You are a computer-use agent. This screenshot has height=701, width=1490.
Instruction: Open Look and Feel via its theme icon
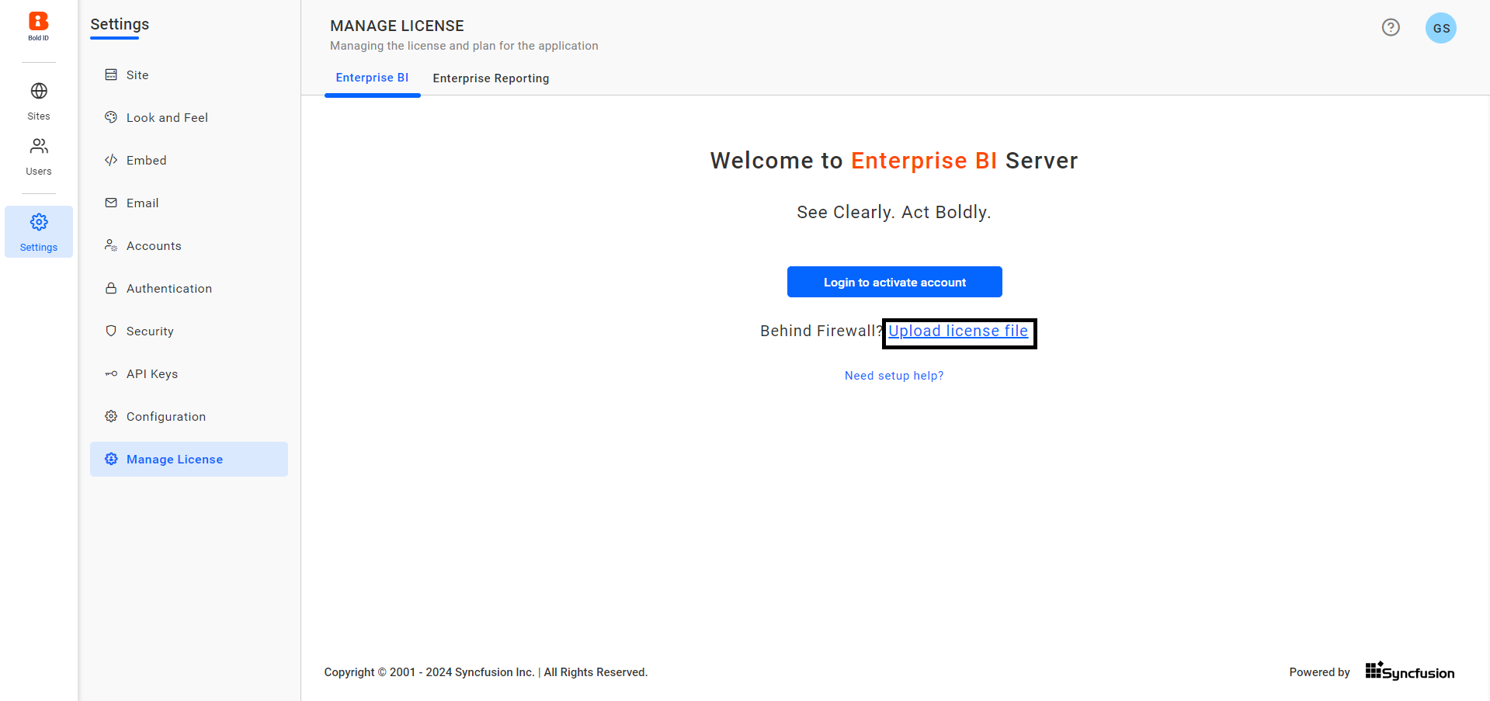click(x=112, y=116)
